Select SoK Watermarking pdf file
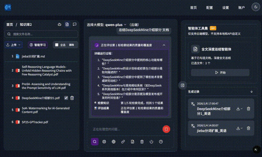This screenshot has height=157, width=262. click(x=45, y=110)
